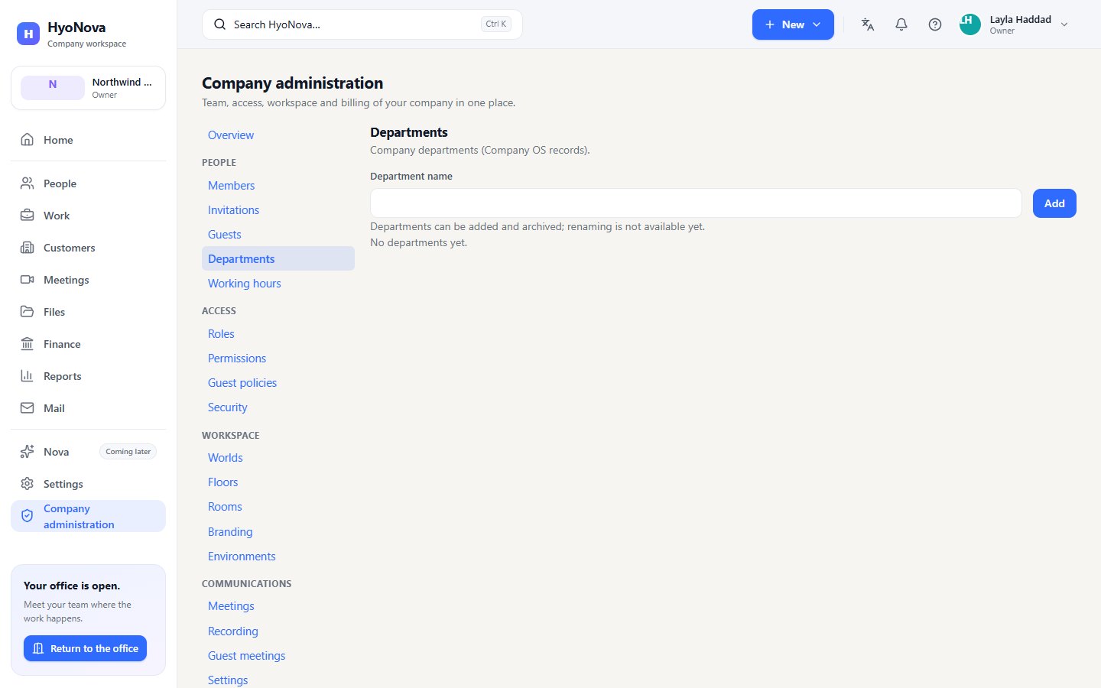Open Finance in the sidebar
Image resolution: width=1101 pixels, height=688 pixels.
[88, 344]
